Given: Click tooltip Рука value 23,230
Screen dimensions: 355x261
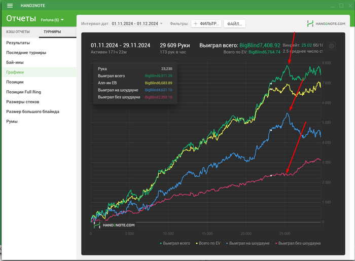Looking at the screenshot, I should pyautogui.click(x=167, y=69).
